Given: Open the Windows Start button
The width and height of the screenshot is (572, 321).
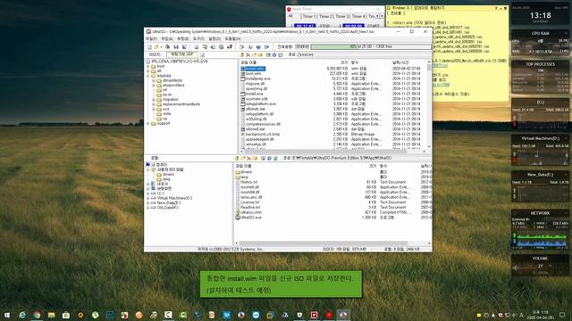Looking at the screenshot, I should point(7,315).
